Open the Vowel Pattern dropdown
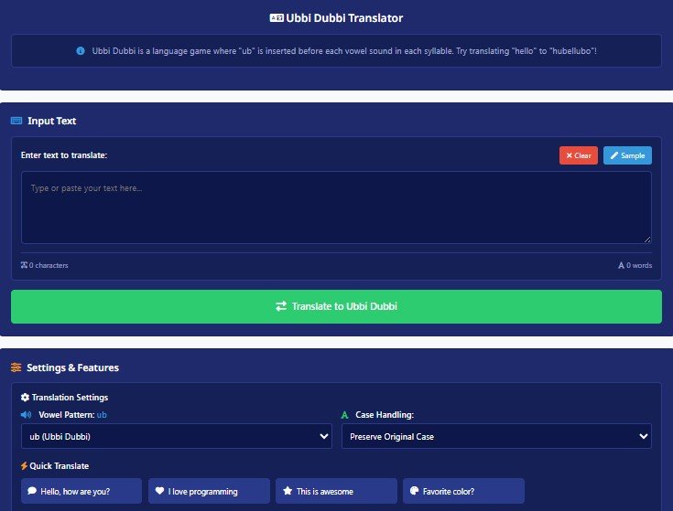The image size is (673, 511). 177,436
